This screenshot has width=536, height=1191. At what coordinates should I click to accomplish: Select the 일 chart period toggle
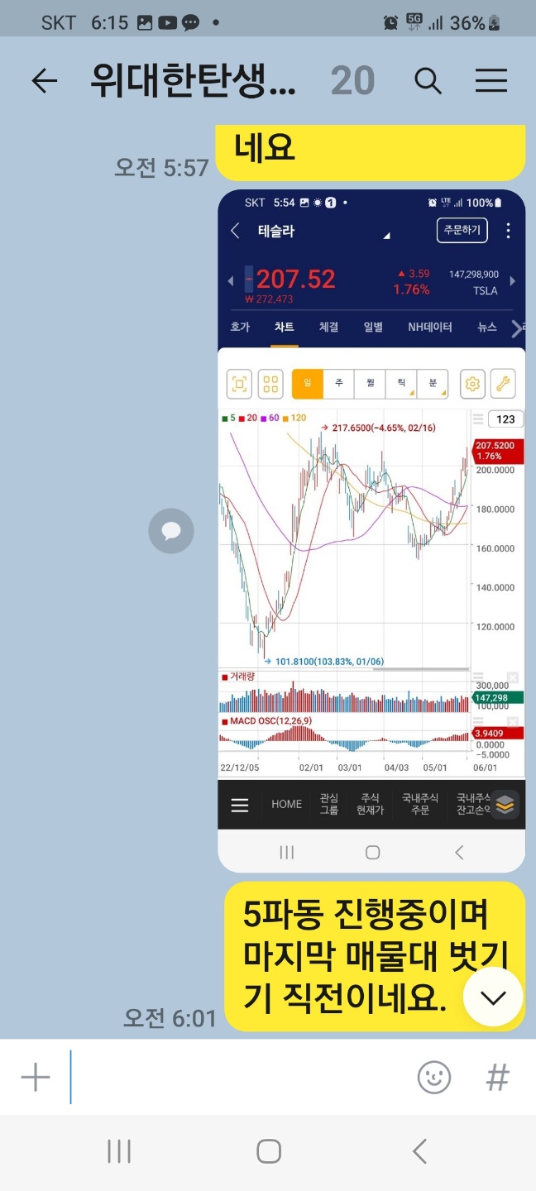307,384
